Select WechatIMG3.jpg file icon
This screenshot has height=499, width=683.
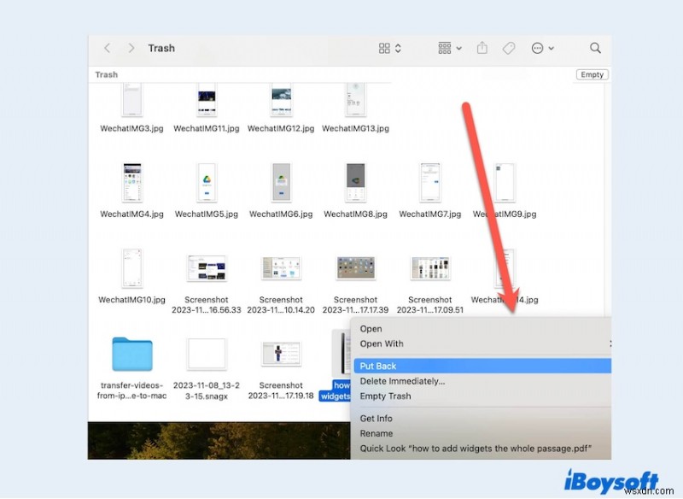pyautogui.click(x=132, y=100)
